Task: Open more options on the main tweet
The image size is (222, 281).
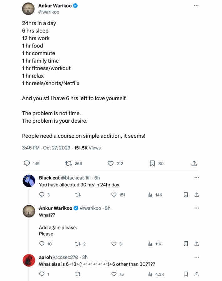Action: pos(196,5)
